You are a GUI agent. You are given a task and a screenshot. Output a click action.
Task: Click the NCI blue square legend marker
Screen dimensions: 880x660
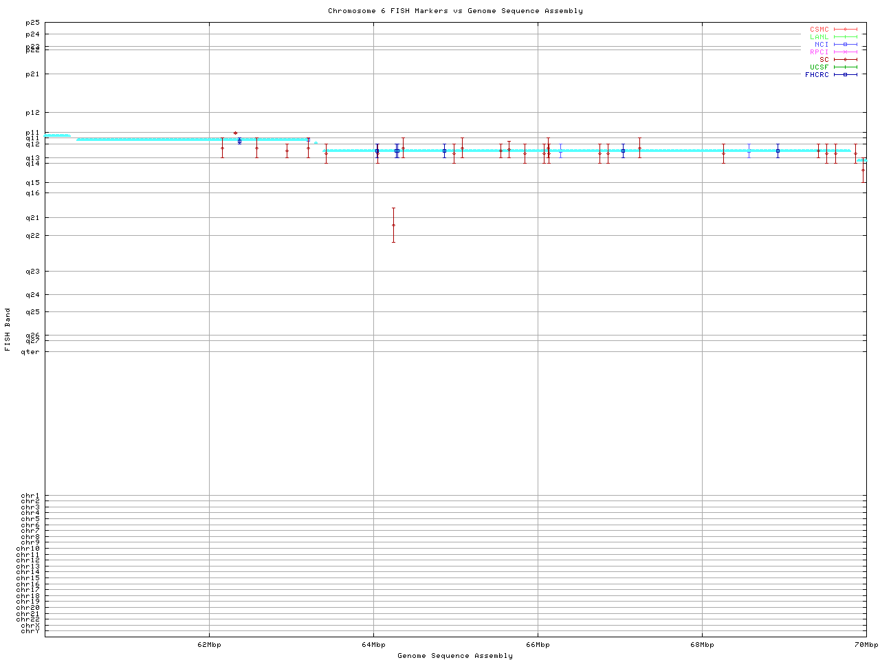pyautogui.click(x=845, y=45)
